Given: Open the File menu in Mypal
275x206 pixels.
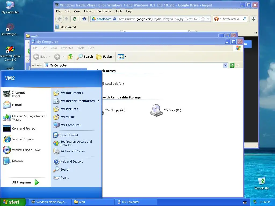Looking at the screenshot, I should click(58, 11).
